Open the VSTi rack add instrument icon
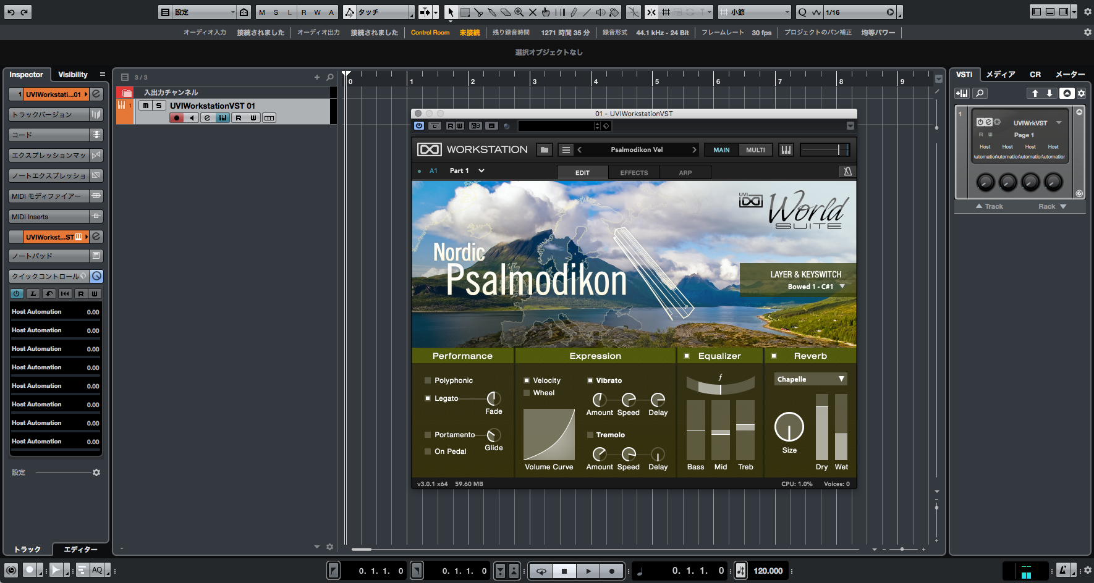The height and width of the screenshot is (583, 1094). (962, 93)
